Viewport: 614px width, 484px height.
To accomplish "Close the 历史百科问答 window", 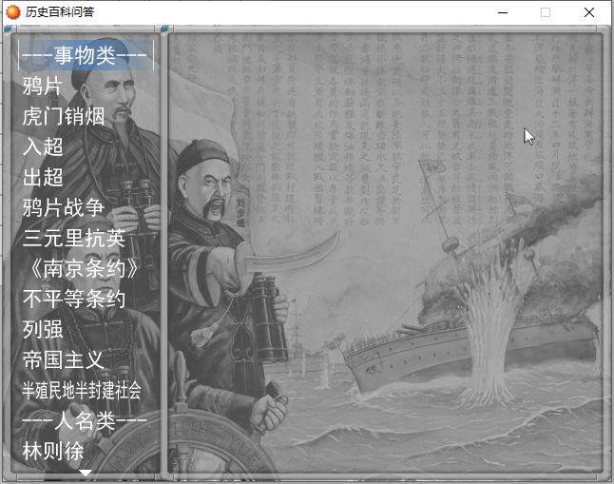I will click(589, 12).
